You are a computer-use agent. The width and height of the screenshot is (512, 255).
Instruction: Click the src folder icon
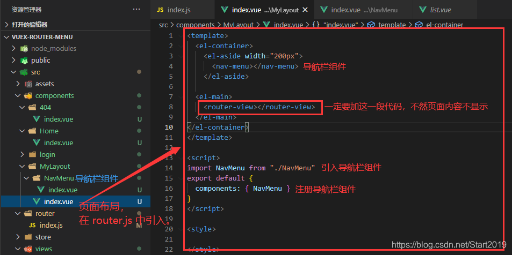click(x=24, y=72)
